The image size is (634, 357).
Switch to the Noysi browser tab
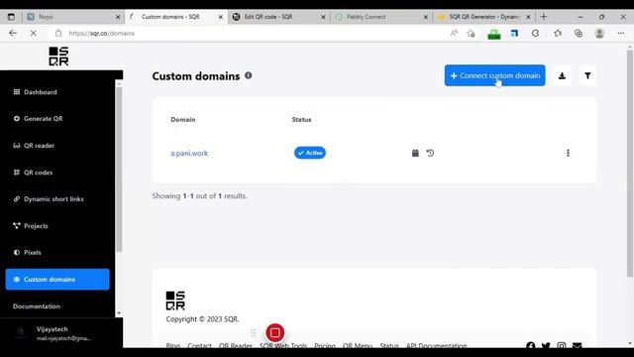(73, 17)
